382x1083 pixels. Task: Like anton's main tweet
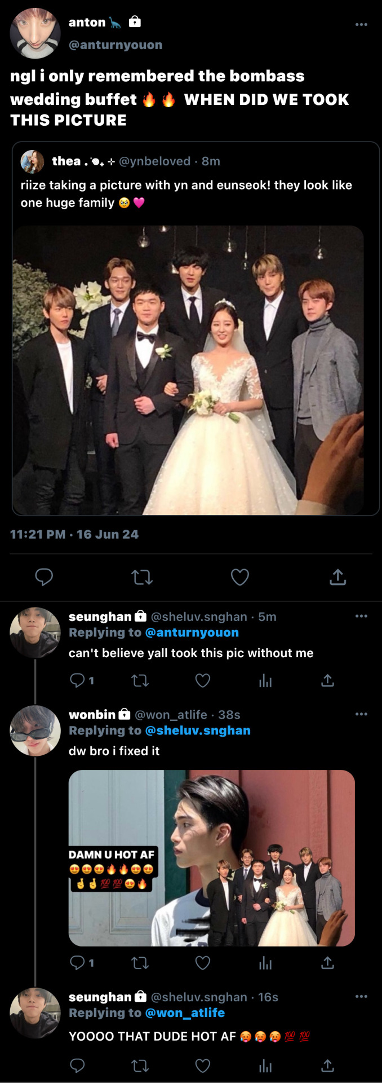tap(240, 577)
